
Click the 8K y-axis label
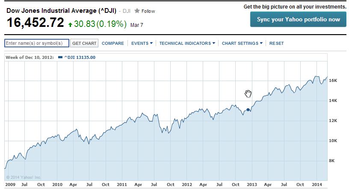tap(331, 160)
